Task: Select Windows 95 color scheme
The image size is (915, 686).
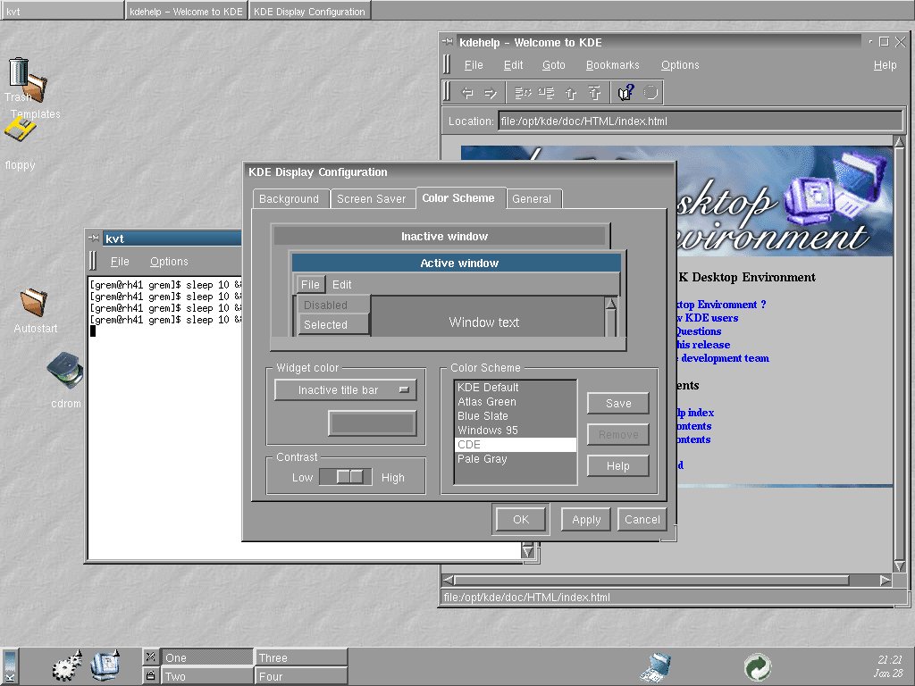Action: click(516, 430)
